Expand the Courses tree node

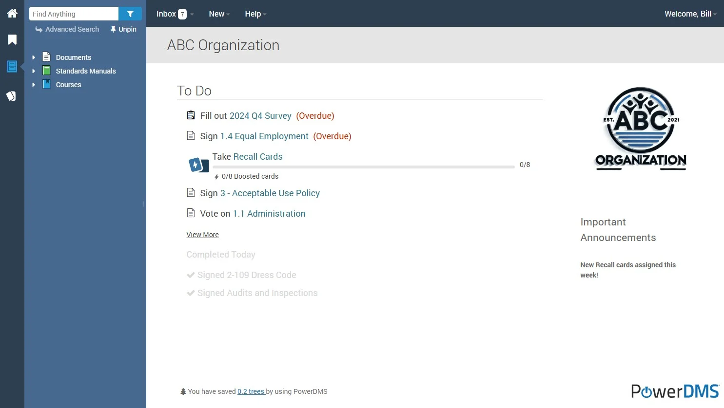point(34,84)
